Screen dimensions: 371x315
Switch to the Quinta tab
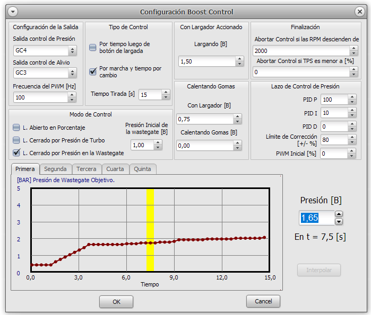tap(142, 169)
